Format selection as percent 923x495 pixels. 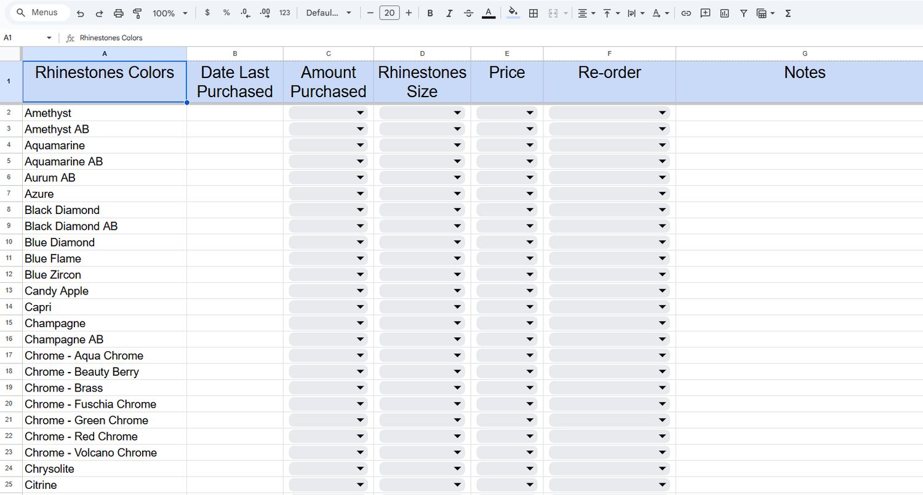226,12
